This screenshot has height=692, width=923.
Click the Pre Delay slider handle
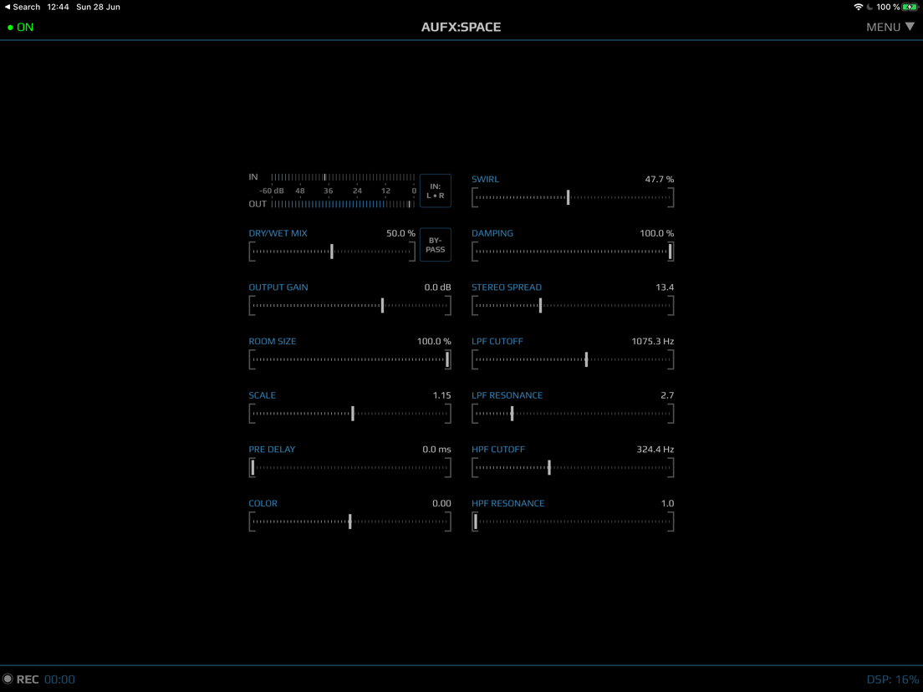point(253,468)
